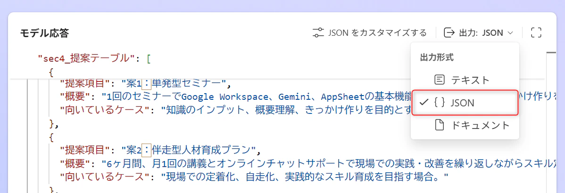This screenshot has width=565, height=193.
Task: Click the output arrow icon beside 出力
Action: click(x=449, y=32)
